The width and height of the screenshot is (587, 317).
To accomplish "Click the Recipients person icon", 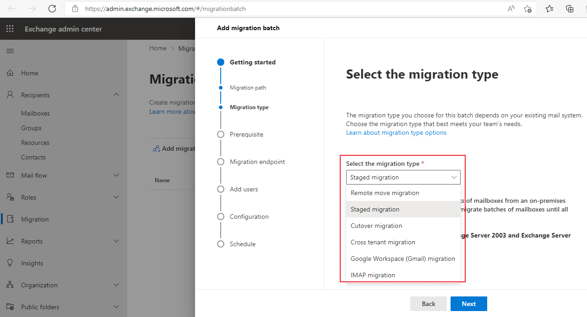I will (x=10, y=95).
